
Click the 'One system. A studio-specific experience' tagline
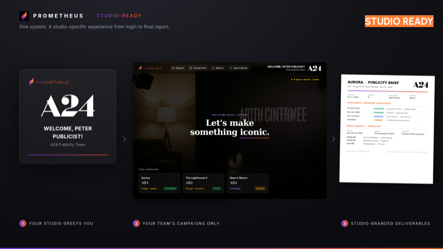[94, 27]
